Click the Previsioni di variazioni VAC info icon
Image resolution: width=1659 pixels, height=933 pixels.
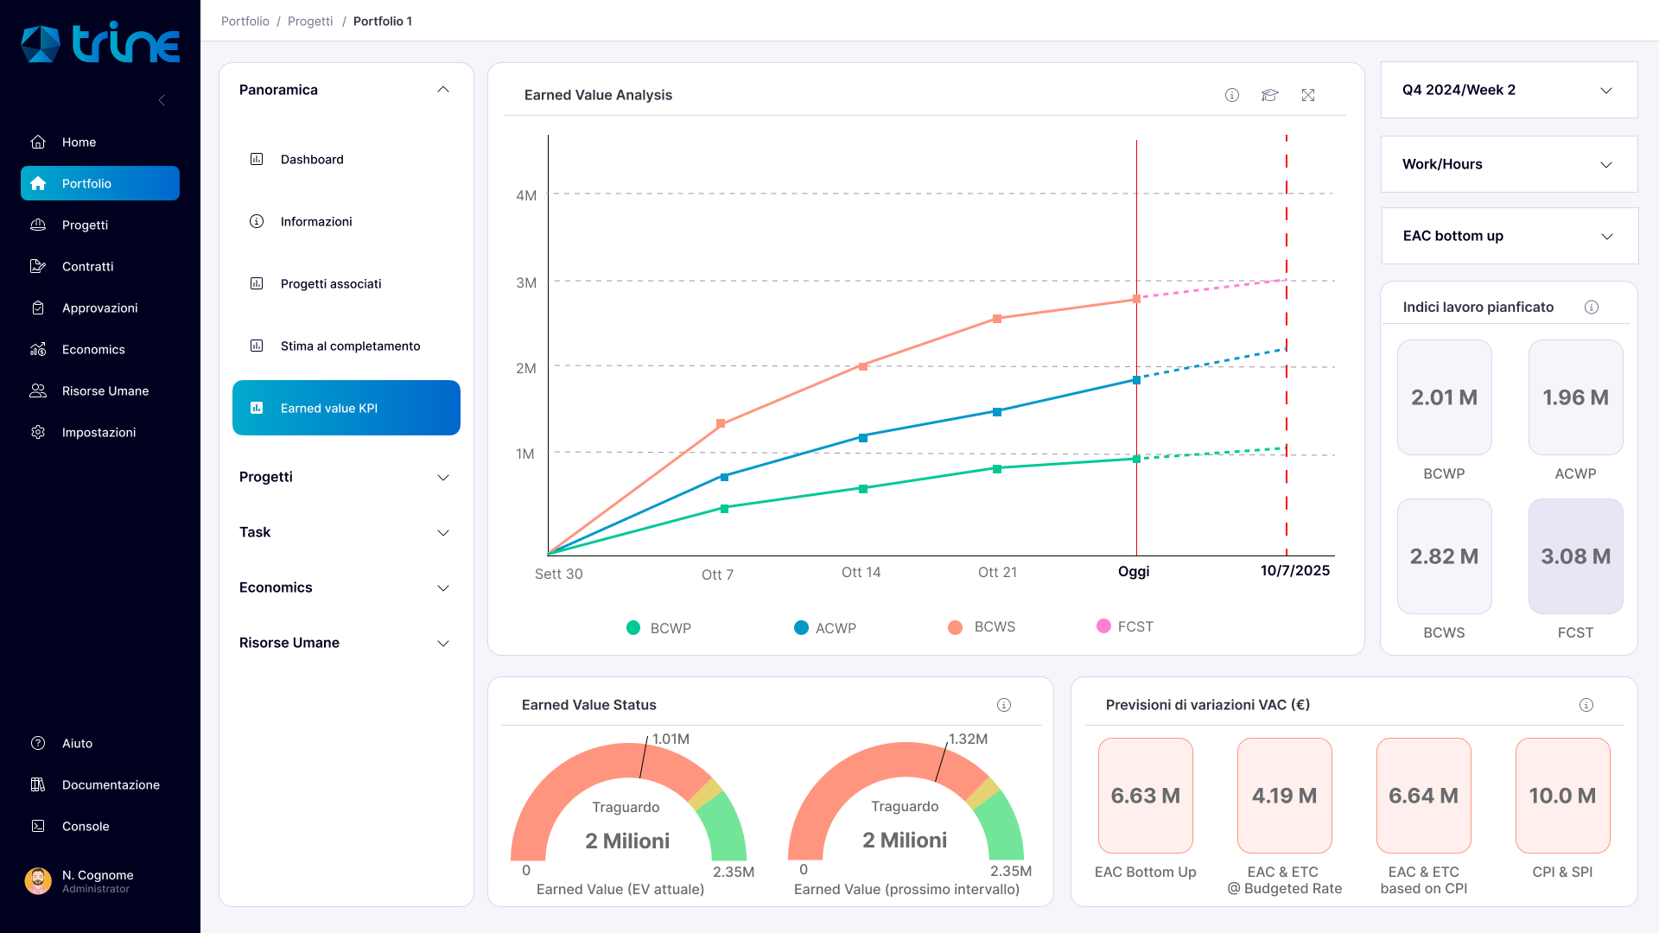(x=1586, y=705)
